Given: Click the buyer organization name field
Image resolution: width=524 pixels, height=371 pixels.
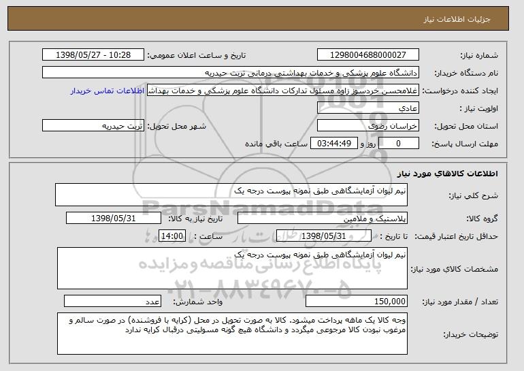Looking at the screenshot, I should pyautogui.click(x=231, y=73).
